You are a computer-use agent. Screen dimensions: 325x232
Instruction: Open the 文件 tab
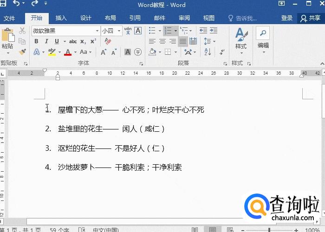click(x=9, y=18)
